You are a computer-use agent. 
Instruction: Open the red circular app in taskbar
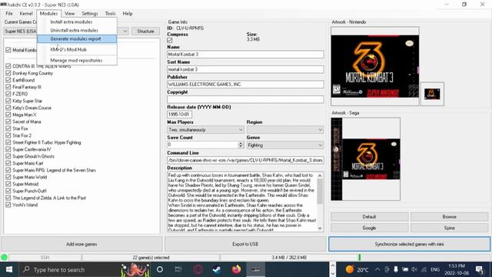point(198,269)
